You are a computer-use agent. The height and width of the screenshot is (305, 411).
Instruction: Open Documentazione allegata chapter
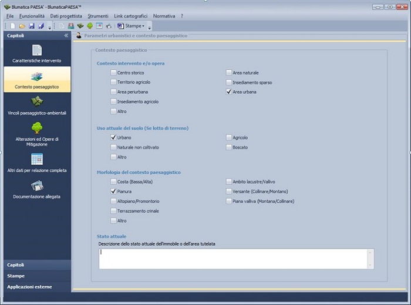[x=37, y=186]
